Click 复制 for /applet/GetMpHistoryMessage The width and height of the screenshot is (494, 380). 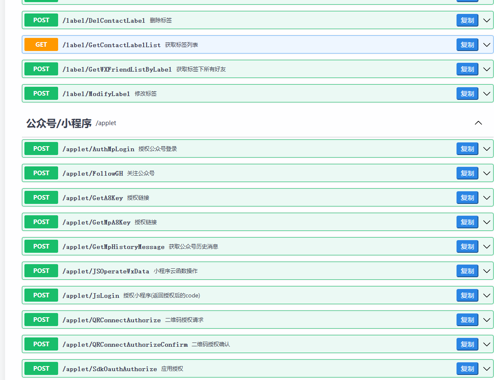pos(467,246)
